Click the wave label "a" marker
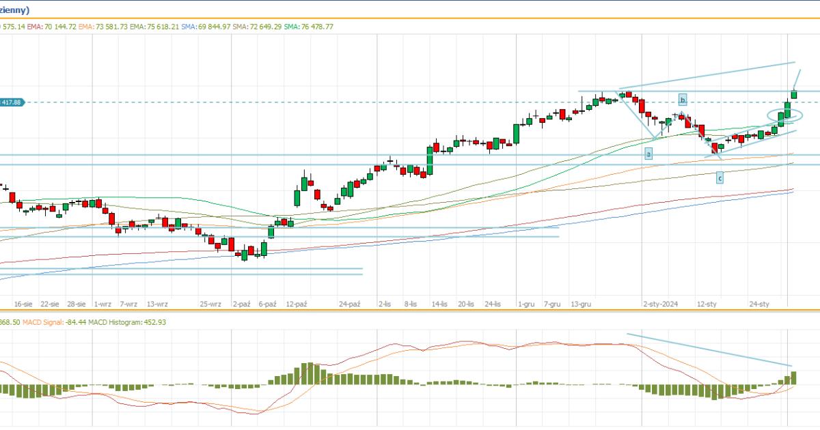Viewport: 820px width, 430px height. [648, 154]
